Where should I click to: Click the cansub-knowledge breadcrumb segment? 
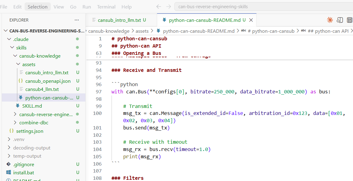[109, 31]
